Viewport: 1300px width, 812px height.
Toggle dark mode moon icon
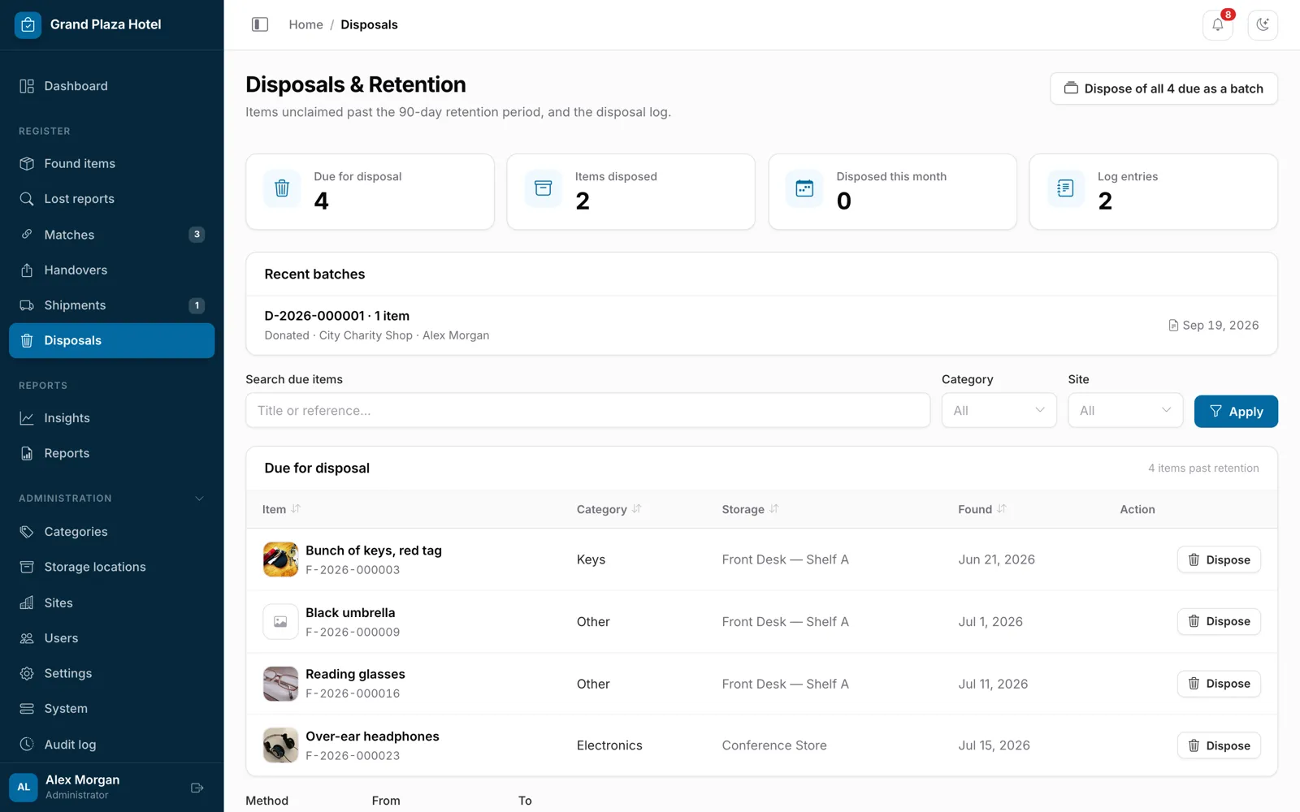(x=1263, y=24)
